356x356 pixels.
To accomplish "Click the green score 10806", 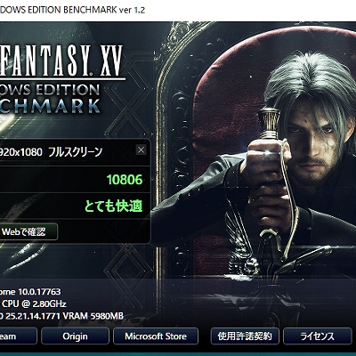I will click(x=125, y=180).
